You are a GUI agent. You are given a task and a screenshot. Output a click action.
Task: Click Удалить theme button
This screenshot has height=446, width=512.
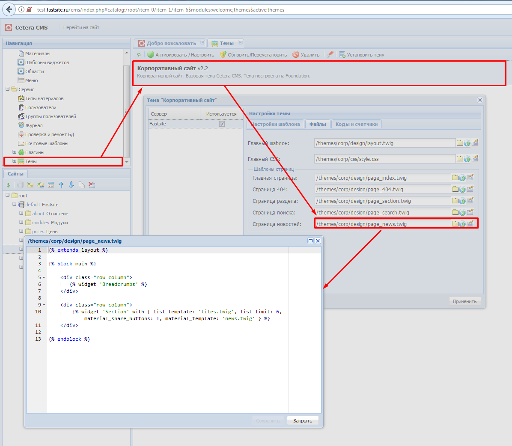pyautogui.click(x=306, y=55)
